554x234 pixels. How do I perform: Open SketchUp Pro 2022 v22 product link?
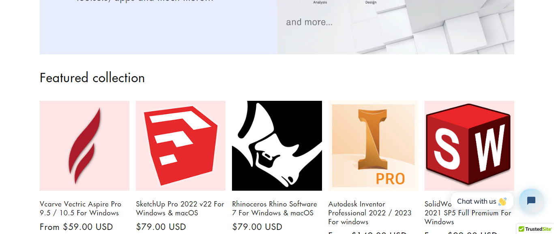tap(180, 208)
